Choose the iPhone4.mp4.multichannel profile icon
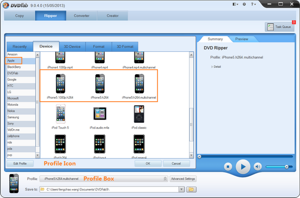 139,57
